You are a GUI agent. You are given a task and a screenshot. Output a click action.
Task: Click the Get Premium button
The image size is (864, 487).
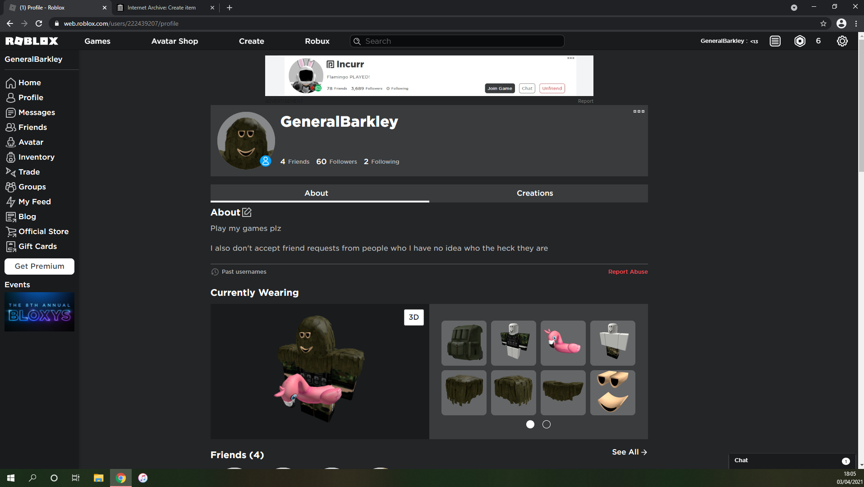(39, 266)
